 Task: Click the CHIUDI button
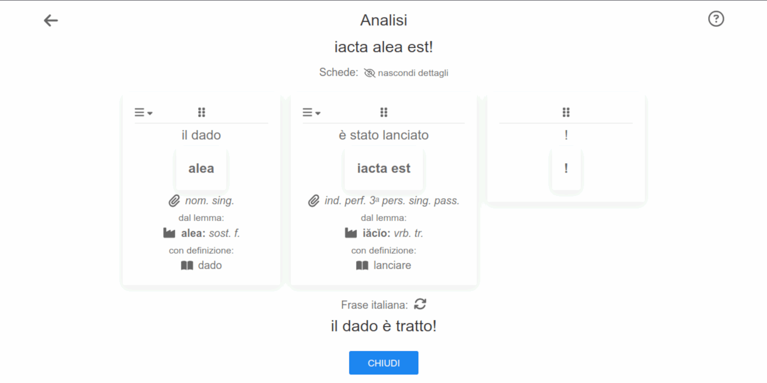pyautogui.click(x=383, y=363)
